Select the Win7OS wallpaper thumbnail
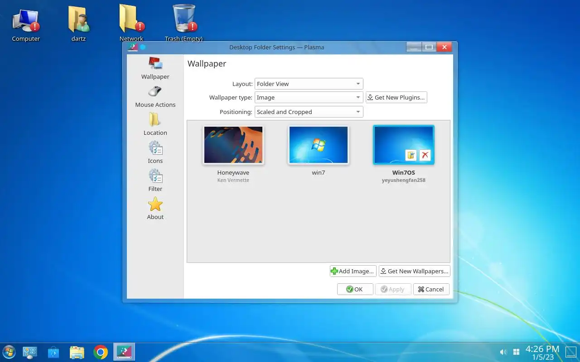This screenshot has width=580, height=362. tap(404, 145)
